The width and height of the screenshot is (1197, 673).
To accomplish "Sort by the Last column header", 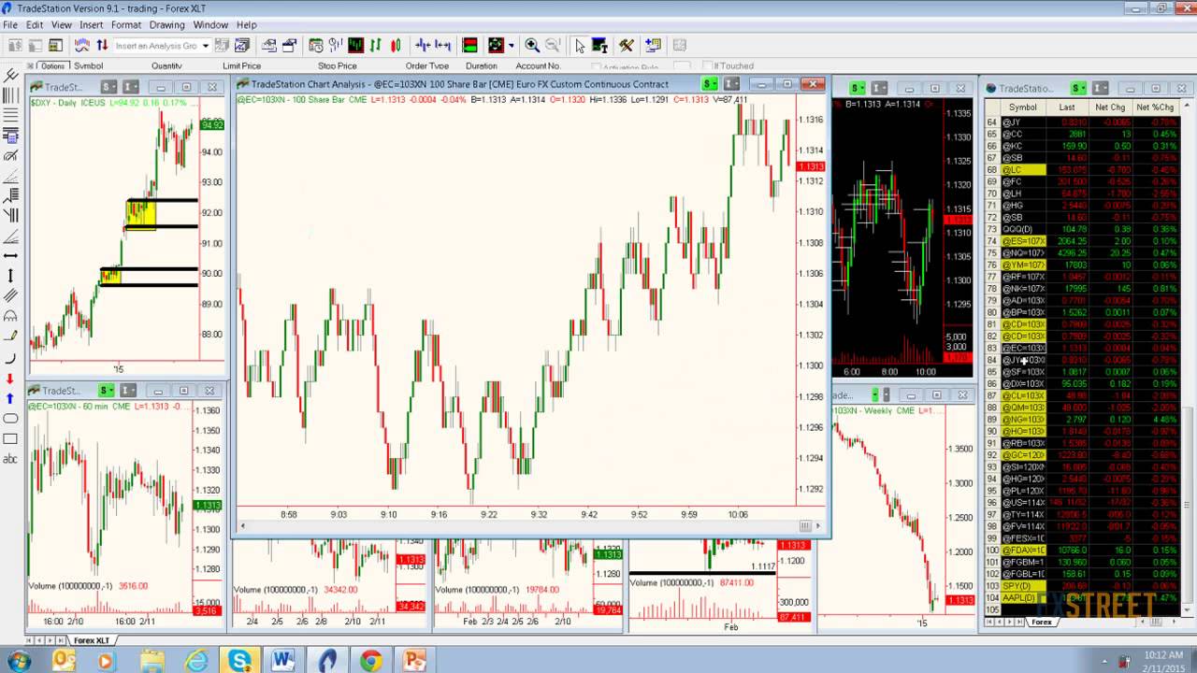I will tap(1066, 107).
